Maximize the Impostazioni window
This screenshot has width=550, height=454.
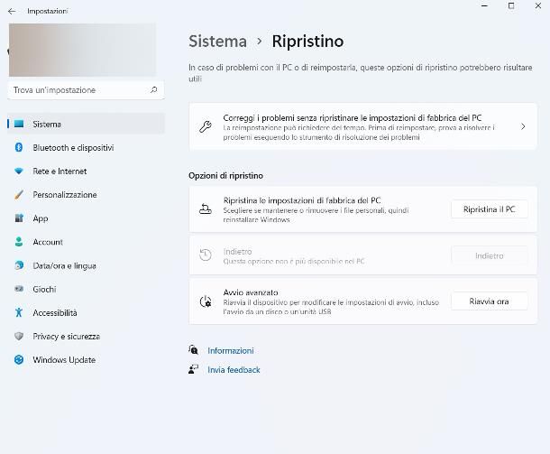pyautogui.click(x=511, y=6)
